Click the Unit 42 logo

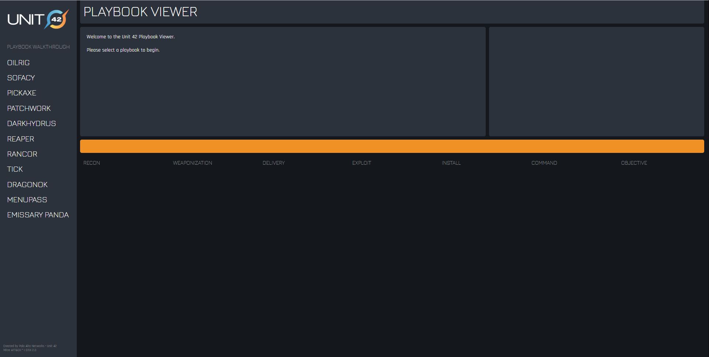[x=38, y=19]
